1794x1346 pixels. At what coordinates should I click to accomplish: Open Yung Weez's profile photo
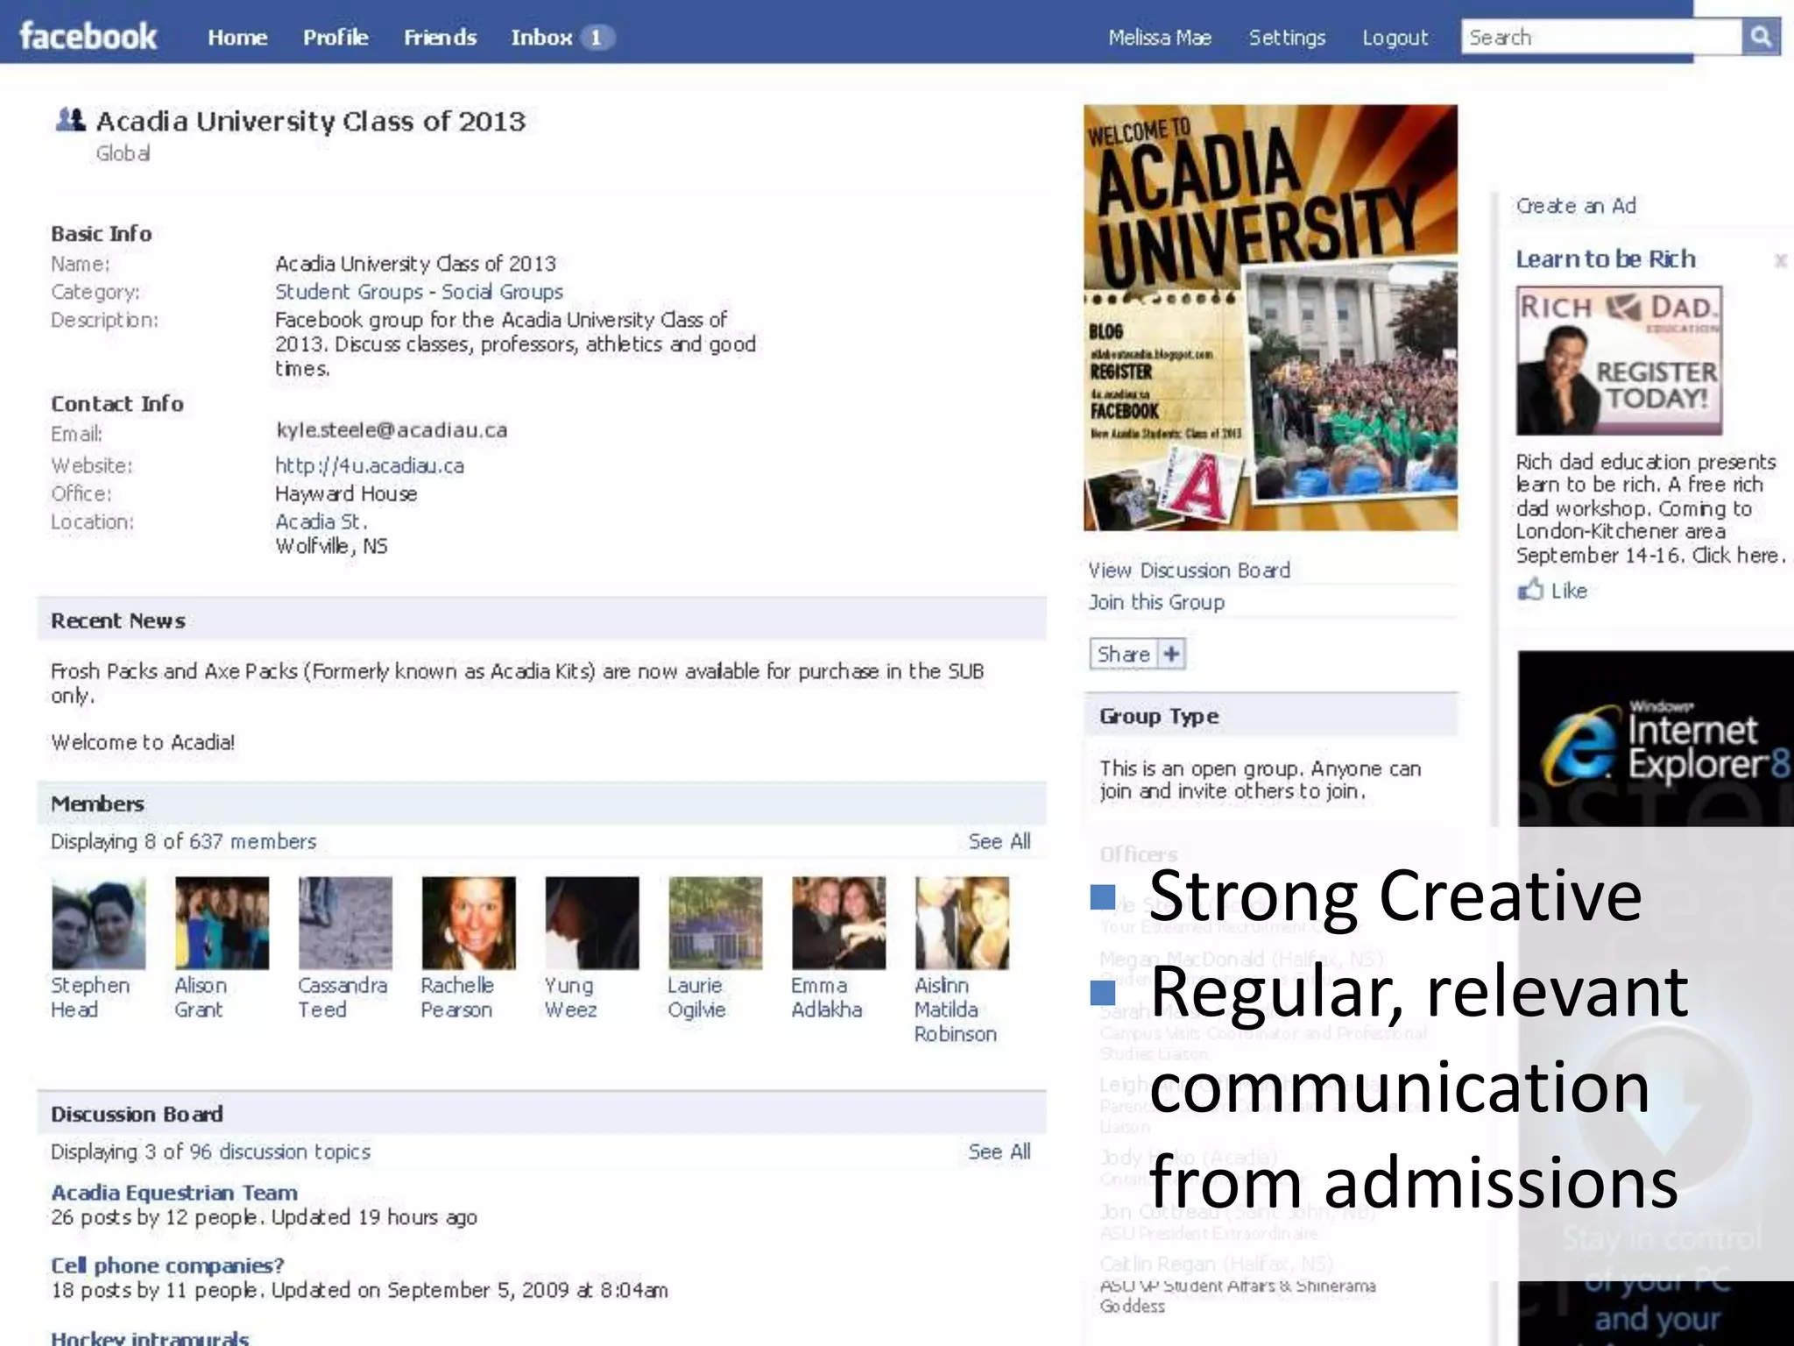592,923
